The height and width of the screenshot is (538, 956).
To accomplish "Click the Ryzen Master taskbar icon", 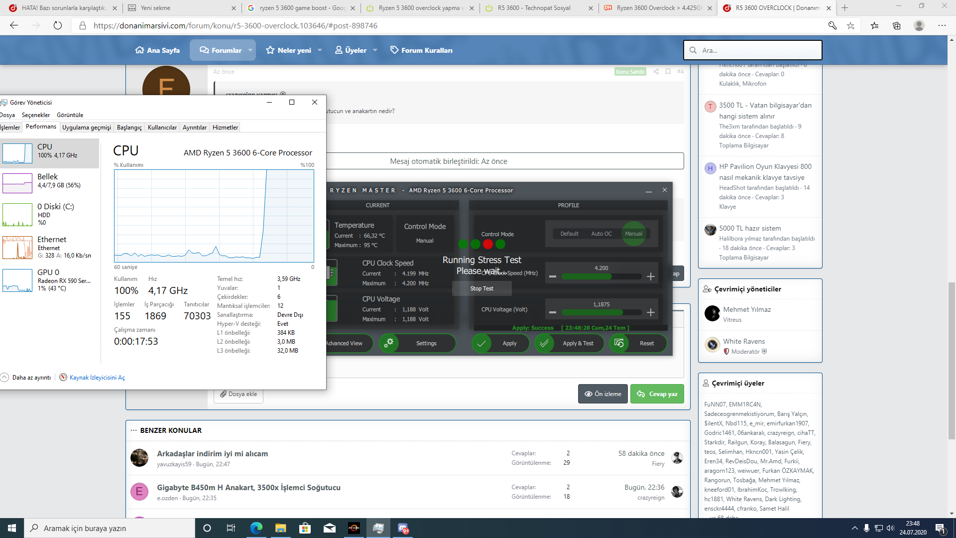I will pos(354,528).
